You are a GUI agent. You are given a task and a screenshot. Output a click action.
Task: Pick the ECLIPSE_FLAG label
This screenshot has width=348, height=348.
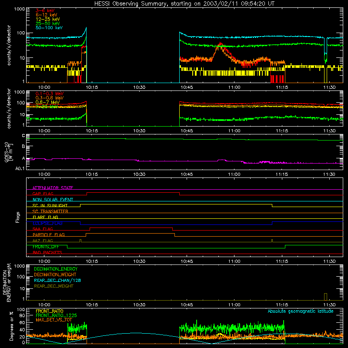[x=47, y=223]
